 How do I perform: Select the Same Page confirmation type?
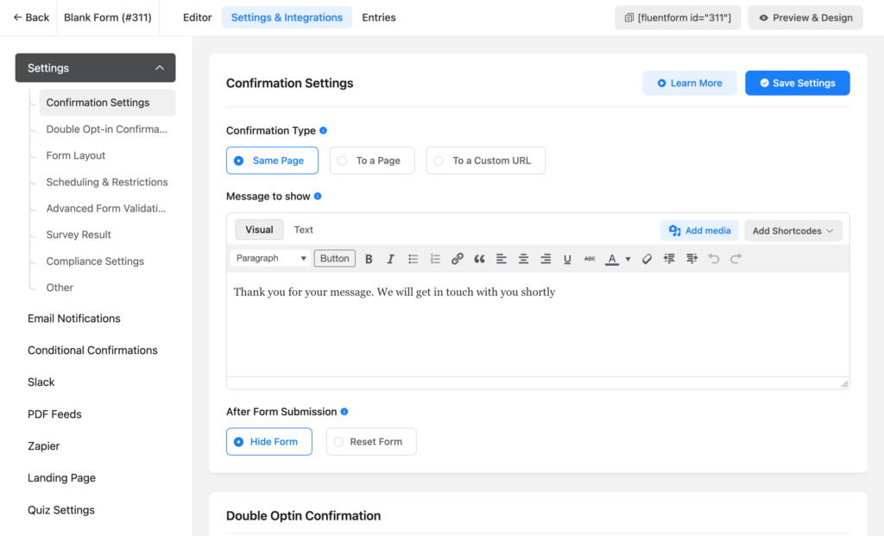(x=272, y=161)
